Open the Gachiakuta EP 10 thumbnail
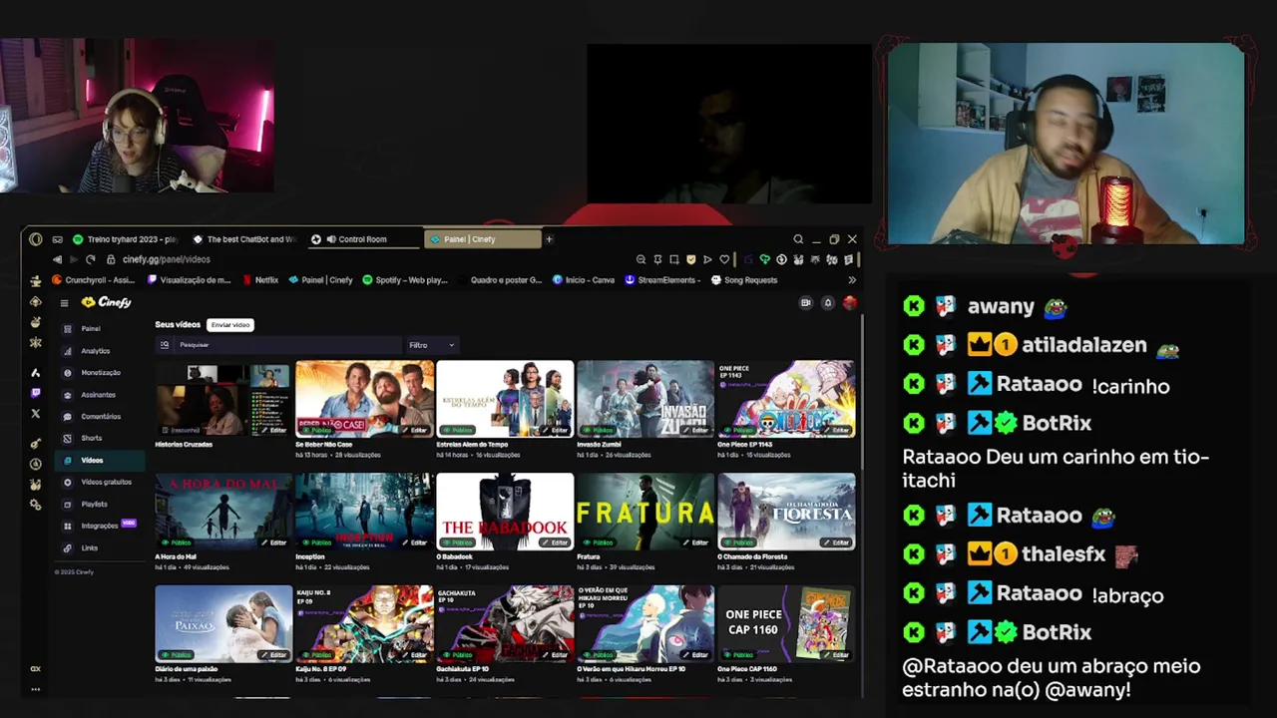The image size is (1277, 718). click(x=505, y=623)
